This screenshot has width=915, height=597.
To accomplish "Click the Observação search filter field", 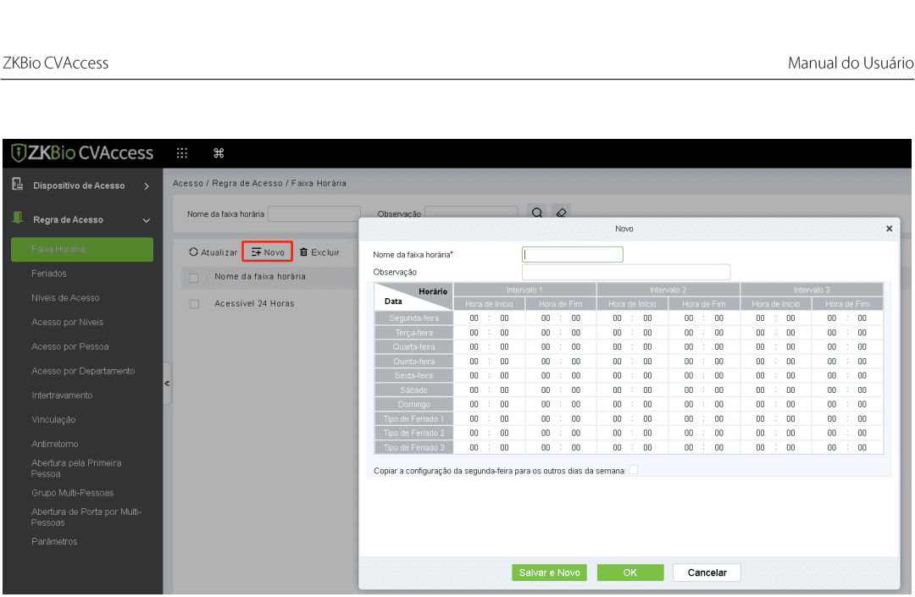I will tap(471, 213).
